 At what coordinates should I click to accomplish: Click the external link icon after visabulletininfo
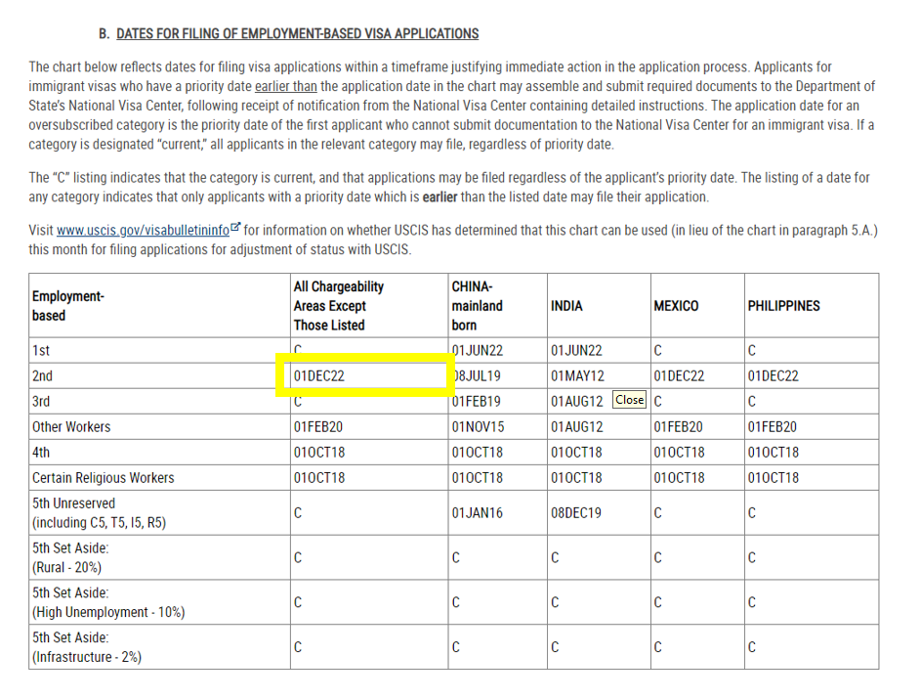pos(235,227)
